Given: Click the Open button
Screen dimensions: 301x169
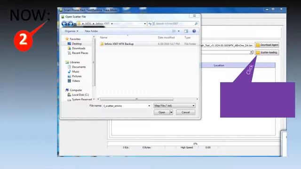Looking at the screenshot, I should click(162, 112).
